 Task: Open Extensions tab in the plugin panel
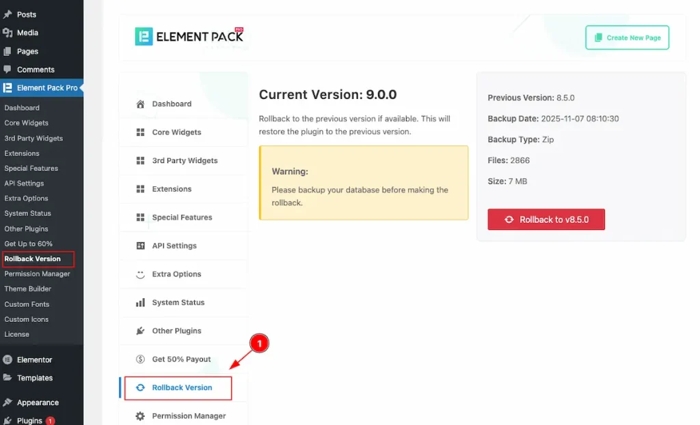click(x=172, y=189)
